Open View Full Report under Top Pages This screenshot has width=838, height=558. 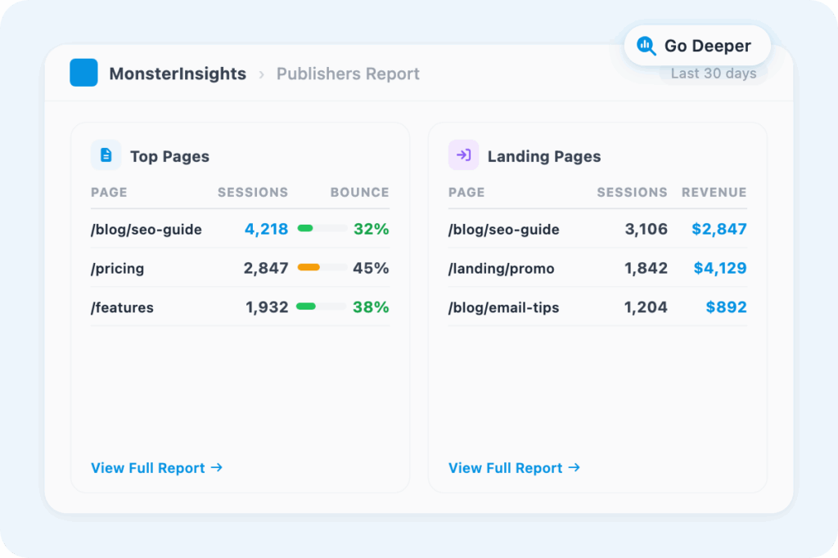pos(156,468)
